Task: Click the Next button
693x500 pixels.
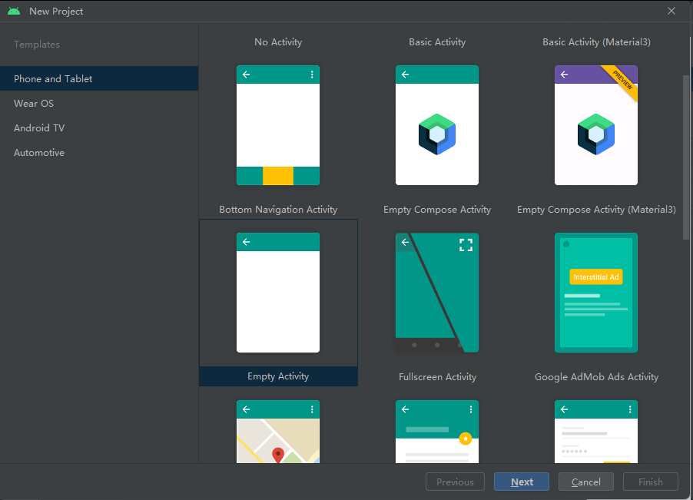Action: 522,482
